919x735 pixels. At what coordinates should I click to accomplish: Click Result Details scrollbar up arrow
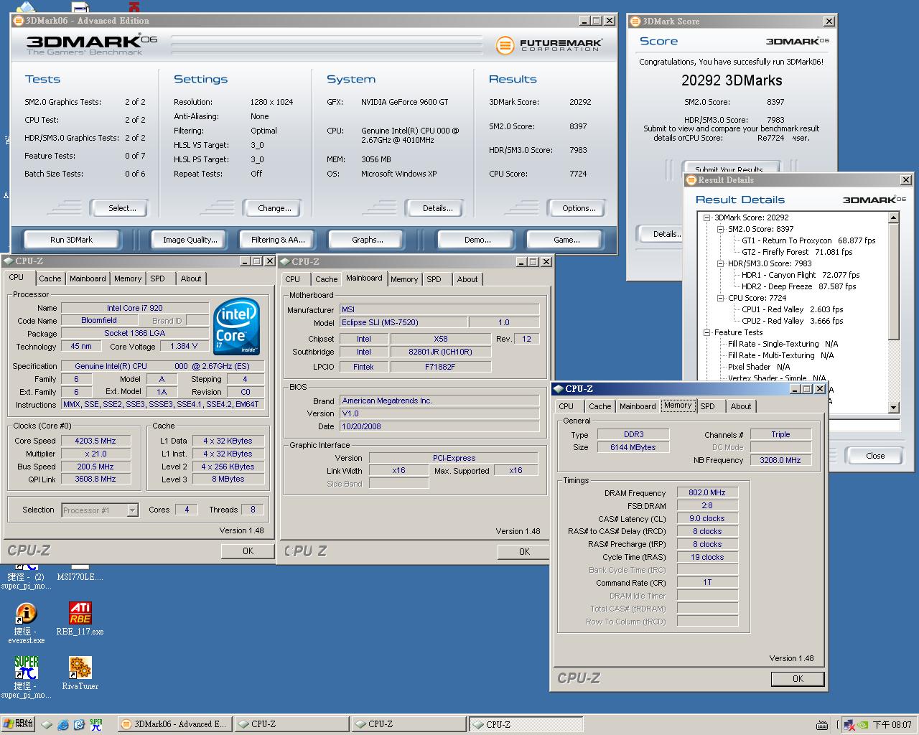[894, 217]
